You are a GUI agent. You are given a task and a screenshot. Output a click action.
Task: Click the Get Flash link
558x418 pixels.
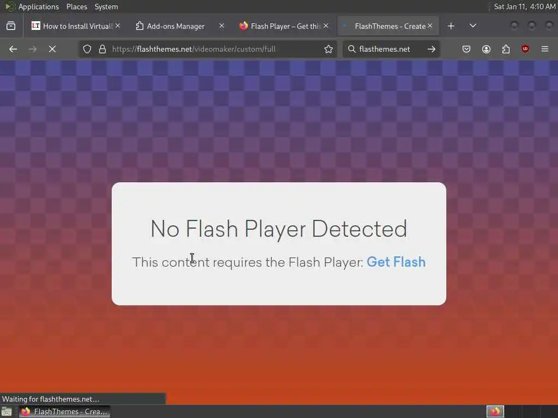tap(396, 262)
